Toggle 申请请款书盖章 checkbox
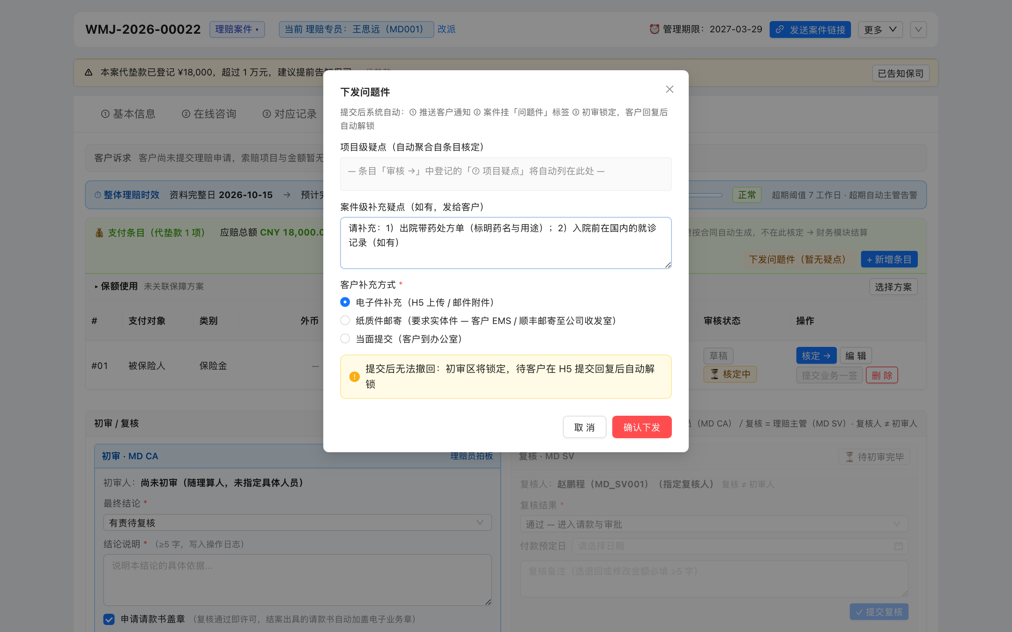 tap(109, 619)
